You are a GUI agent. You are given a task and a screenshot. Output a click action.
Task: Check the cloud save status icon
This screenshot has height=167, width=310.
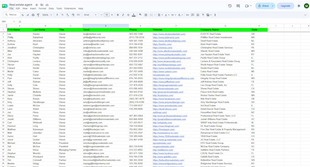pyautogui.click(x=47, y=5)
